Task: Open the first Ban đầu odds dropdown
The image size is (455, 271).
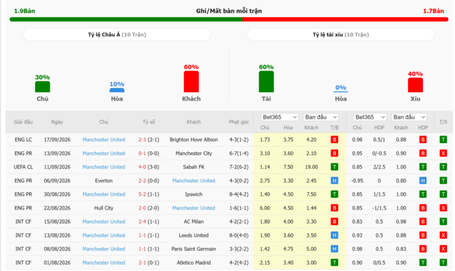Action: (x=321, y=117)
